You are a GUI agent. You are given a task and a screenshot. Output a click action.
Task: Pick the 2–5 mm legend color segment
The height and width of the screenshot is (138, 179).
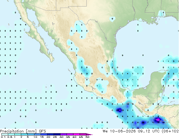click(x=24, y=134)
